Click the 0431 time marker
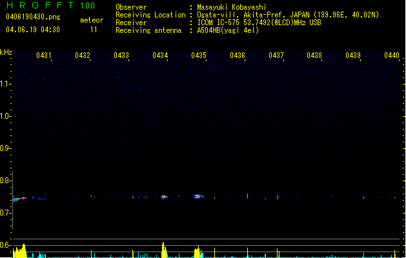Screen dimensions: 406x258 (43, 55)
